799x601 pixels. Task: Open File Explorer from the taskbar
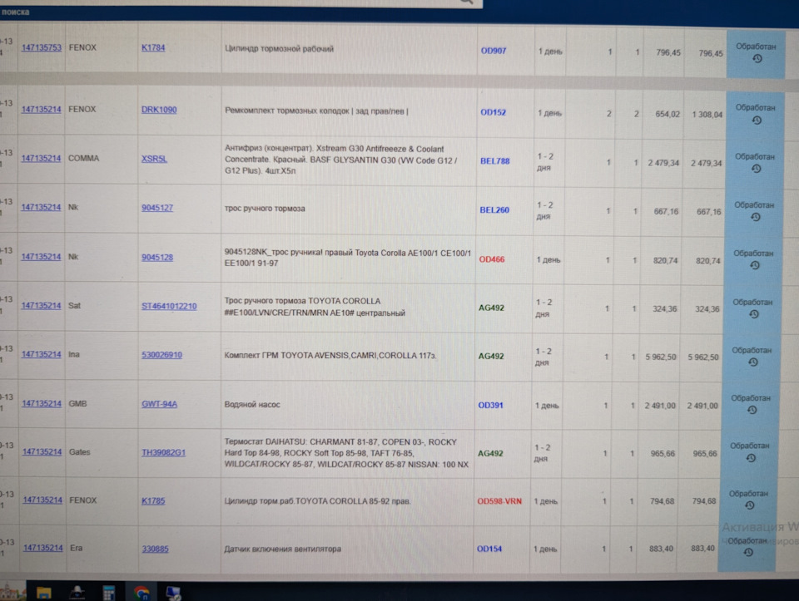tap(44, 593)
